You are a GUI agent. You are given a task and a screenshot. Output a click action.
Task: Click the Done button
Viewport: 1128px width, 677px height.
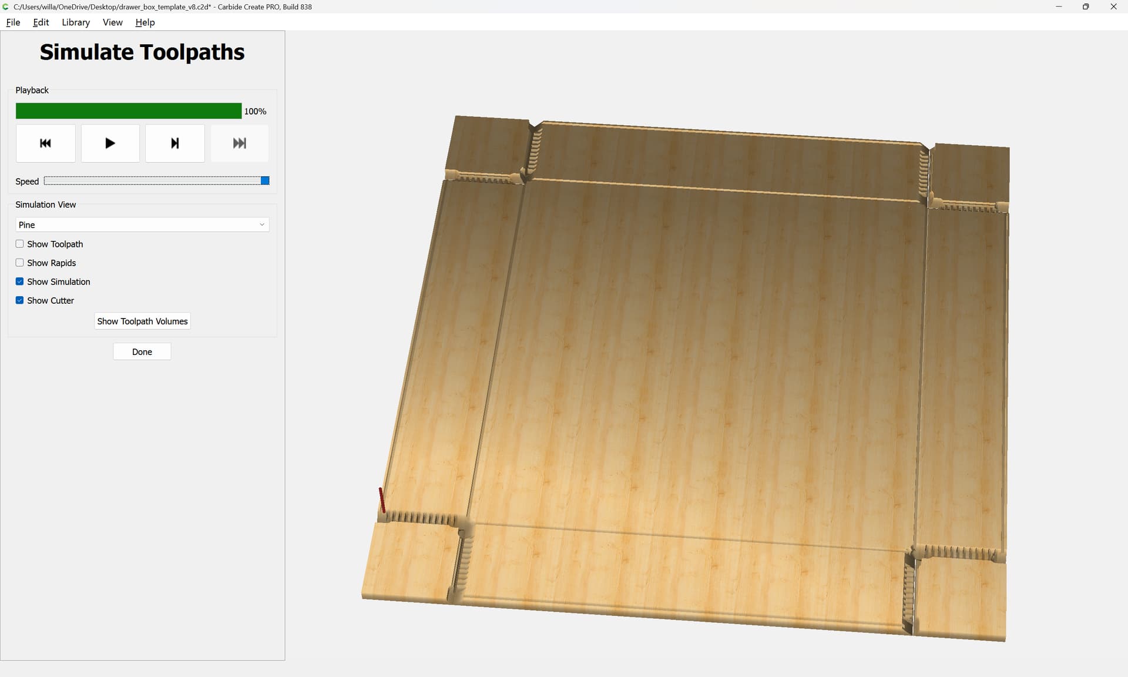click(142, 352)
